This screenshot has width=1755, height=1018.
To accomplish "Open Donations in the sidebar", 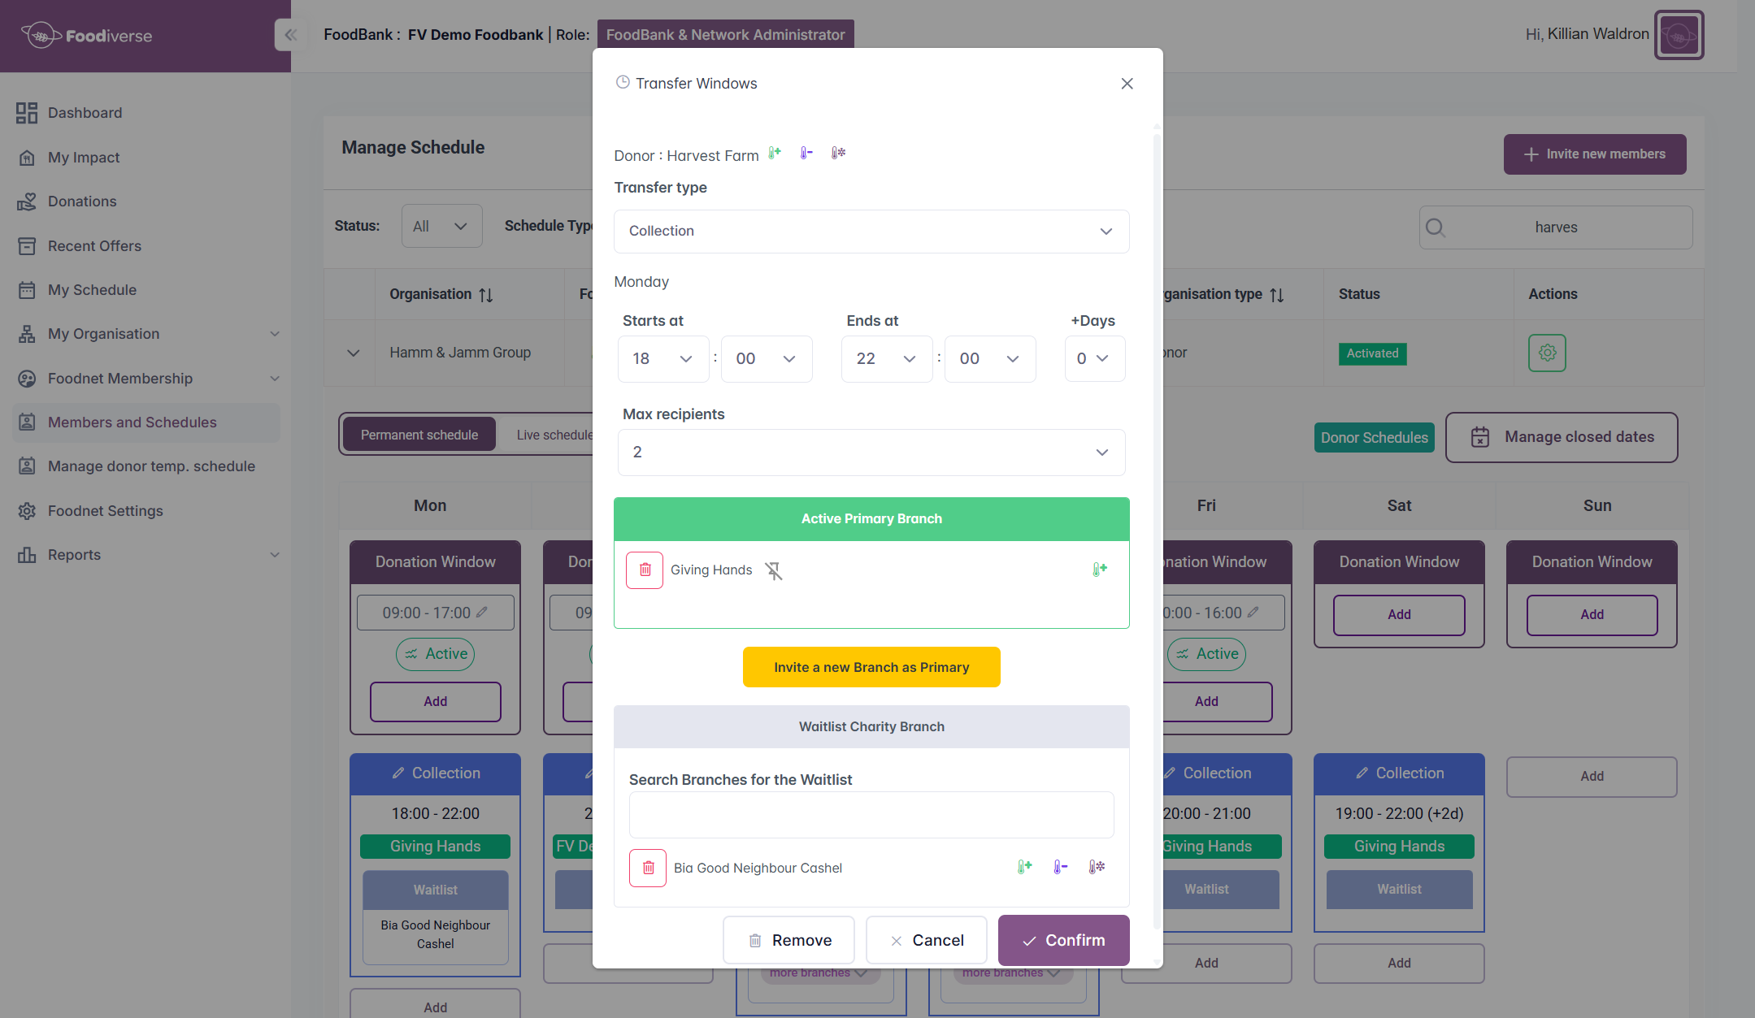I will (x=82, y=201).
